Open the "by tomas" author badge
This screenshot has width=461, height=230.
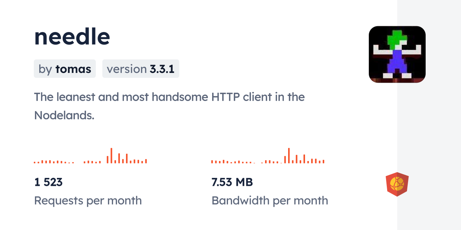click(x=65, y=69)
